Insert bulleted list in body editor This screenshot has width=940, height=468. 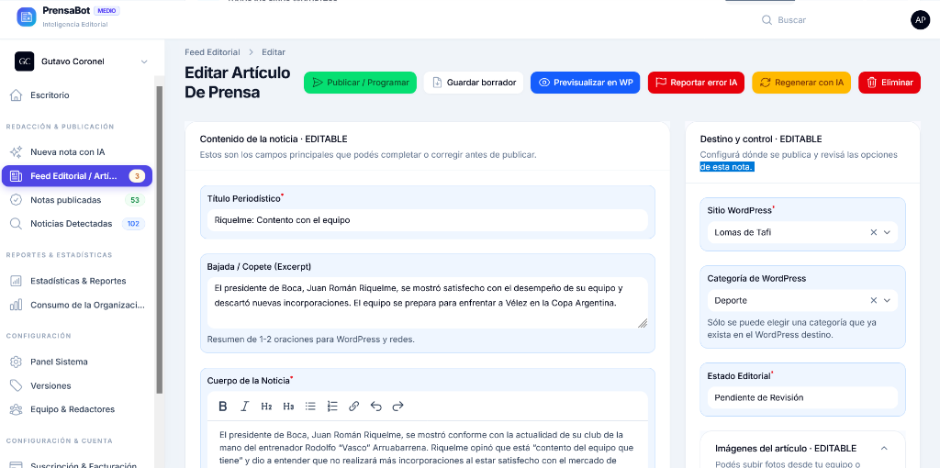tap(310, 407)
